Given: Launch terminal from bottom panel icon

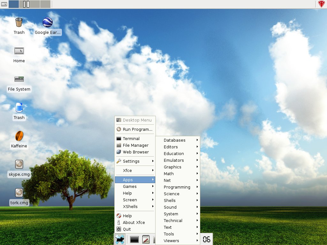Looking at the screenshot, I should pos(134,239).
